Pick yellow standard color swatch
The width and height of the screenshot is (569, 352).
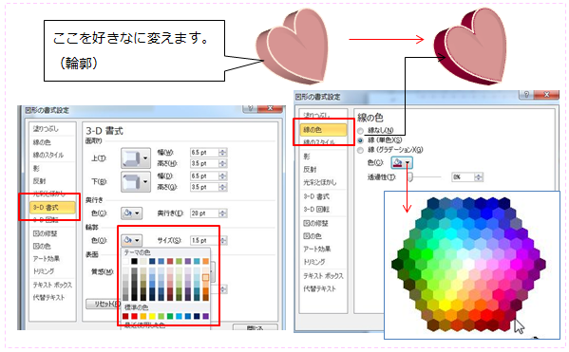pos(152,317)
